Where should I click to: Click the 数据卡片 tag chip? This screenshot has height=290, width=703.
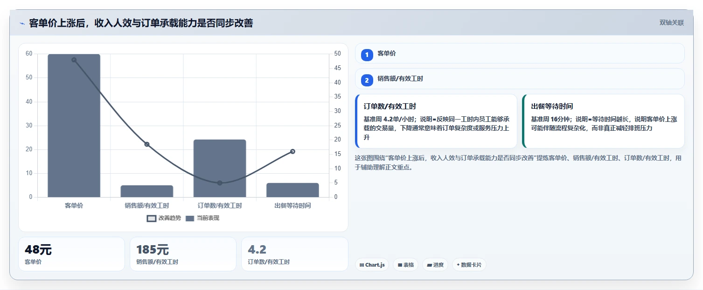click(469, 265)
